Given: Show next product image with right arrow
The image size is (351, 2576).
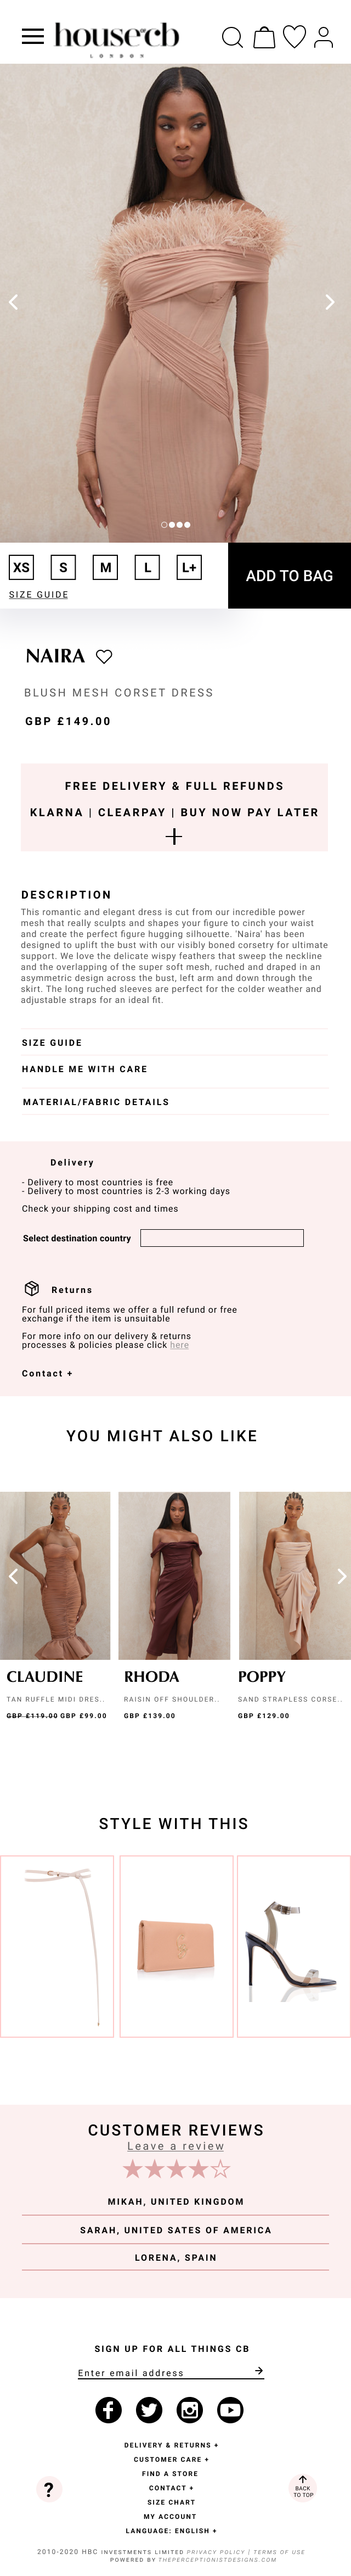Looking at the screenshot, I should pos(330,302).
